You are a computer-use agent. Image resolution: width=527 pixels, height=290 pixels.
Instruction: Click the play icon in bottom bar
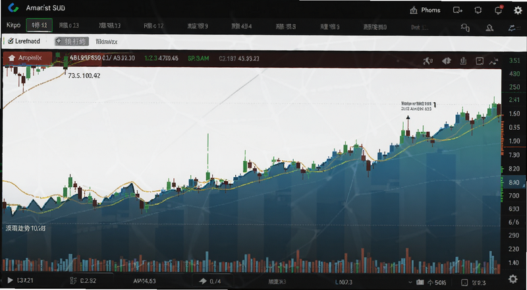click(10, 280)
